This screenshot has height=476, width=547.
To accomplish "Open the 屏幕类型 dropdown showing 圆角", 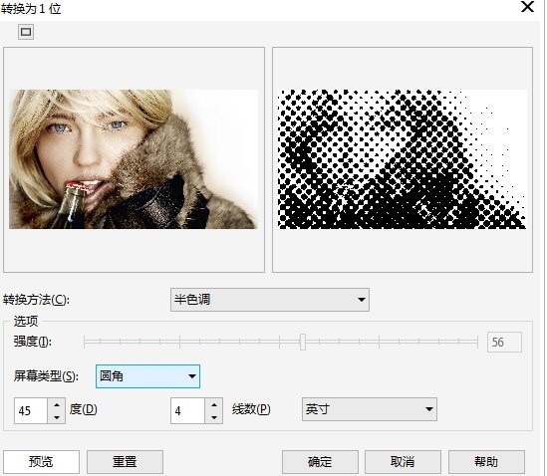I will point(147,376).
